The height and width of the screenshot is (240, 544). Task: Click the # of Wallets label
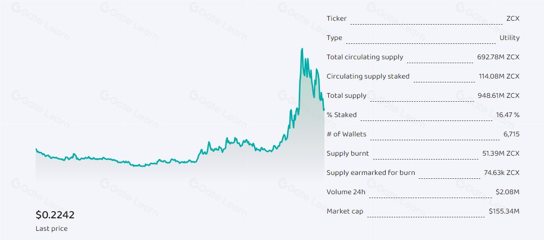(x=346, y=134)
